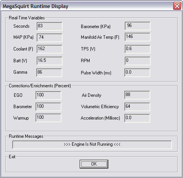Click the Barometer correction percent field
Viewport: 183px width, 178px height.
tap(48, 107)
